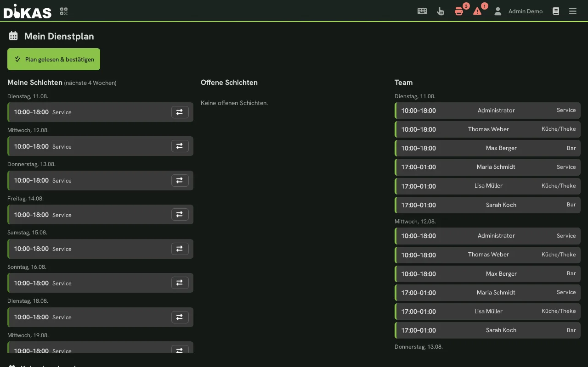Viewport: 588px width, 367px height.
Task: Open Maria Schmidt's Dienstag 17:00-01:00 shift
Action: tap(487, 167)
